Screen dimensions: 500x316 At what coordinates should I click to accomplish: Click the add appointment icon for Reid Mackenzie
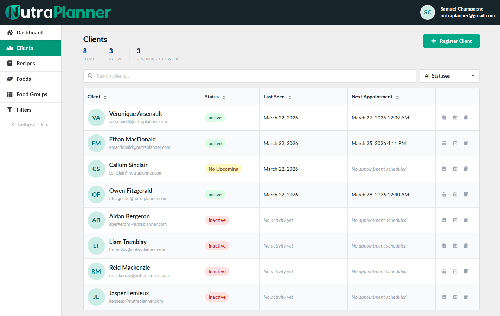(x=444, y=271)
